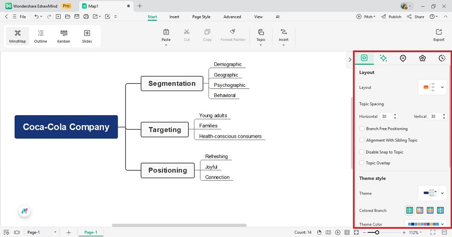Viewport: 452px width, 237px height.
Task: Open the Insert ribbon tab
Action: tap(174, 17)
